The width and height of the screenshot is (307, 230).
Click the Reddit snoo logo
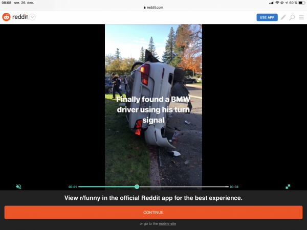click(x=6, y=17)
